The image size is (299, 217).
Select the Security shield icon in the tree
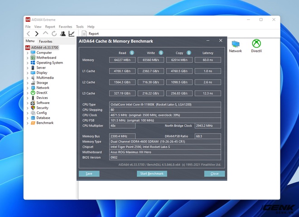[33, 108]
